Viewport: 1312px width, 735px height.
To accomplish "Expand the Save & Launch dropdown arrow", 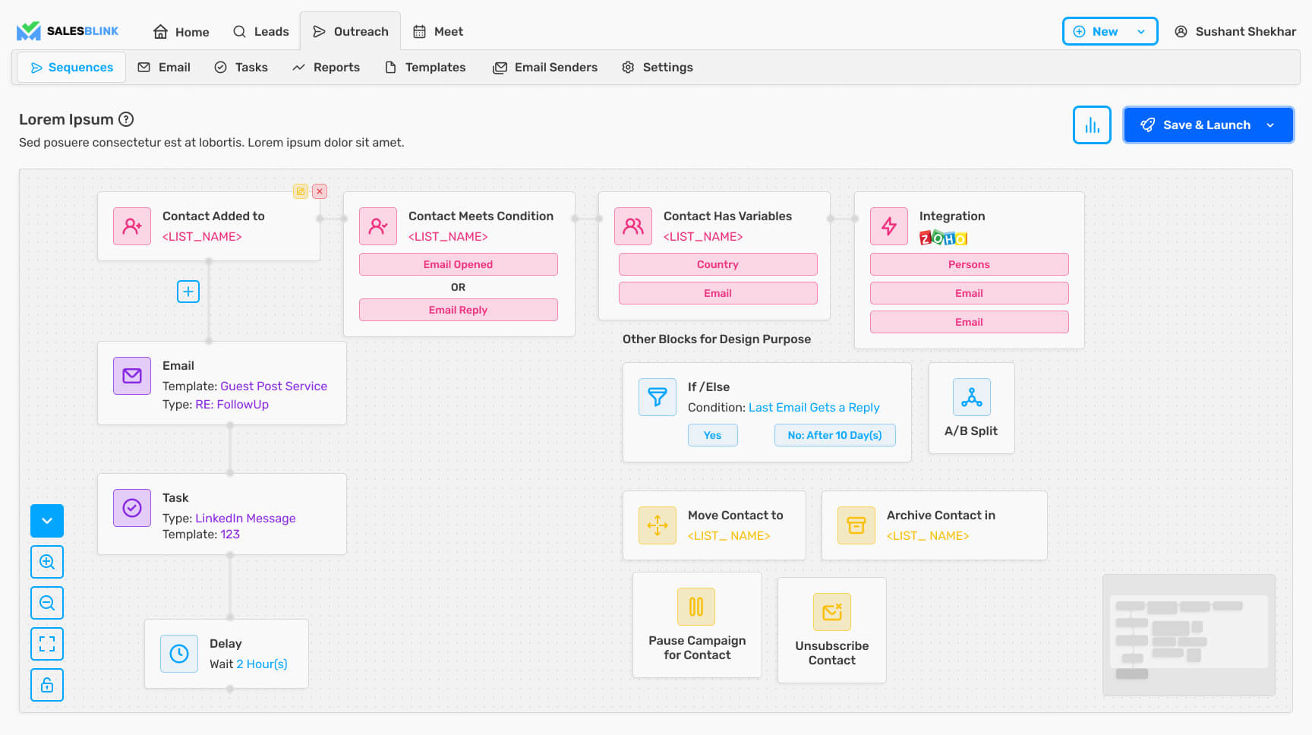I will [x=1270, y=125].
